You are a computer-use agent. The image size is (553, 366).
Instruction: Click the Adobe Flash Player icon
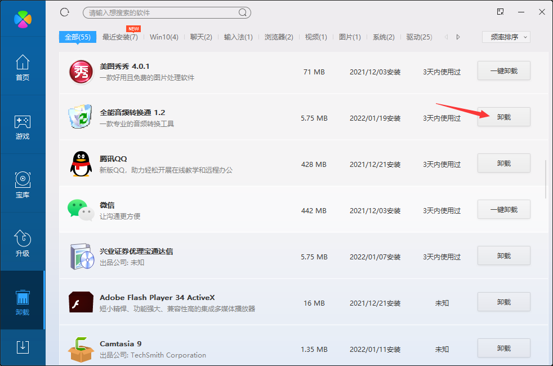[x=81, y=302]
